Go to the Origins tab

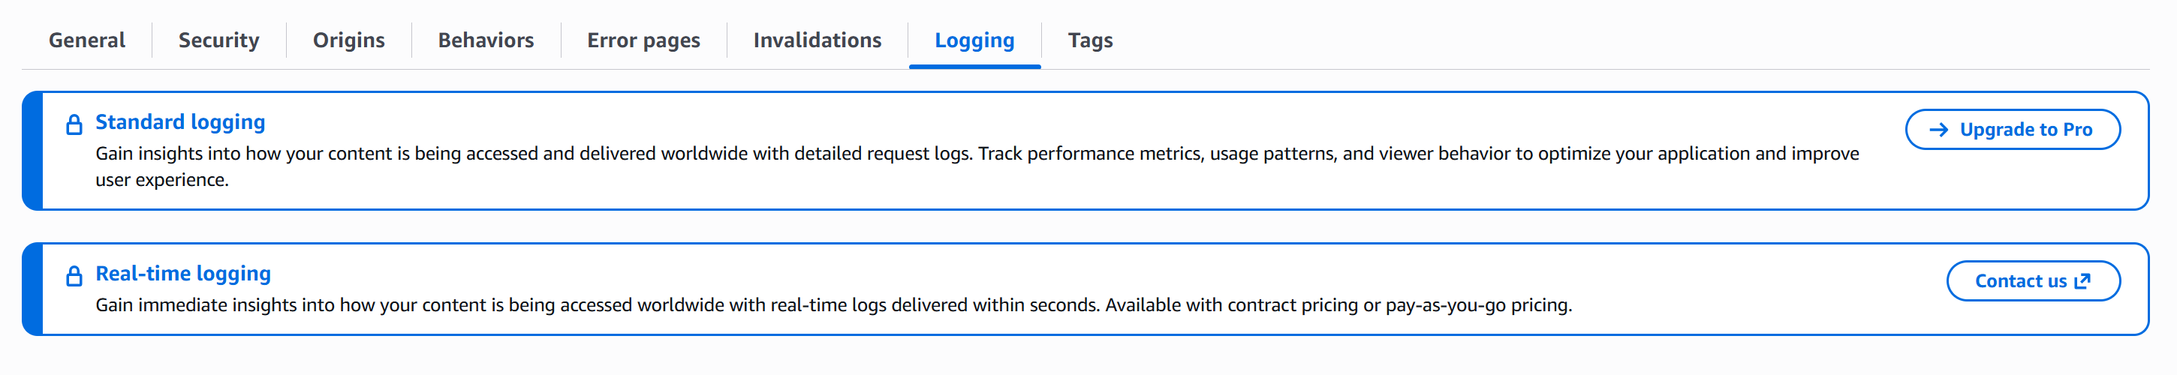click(x=348, y=40)
